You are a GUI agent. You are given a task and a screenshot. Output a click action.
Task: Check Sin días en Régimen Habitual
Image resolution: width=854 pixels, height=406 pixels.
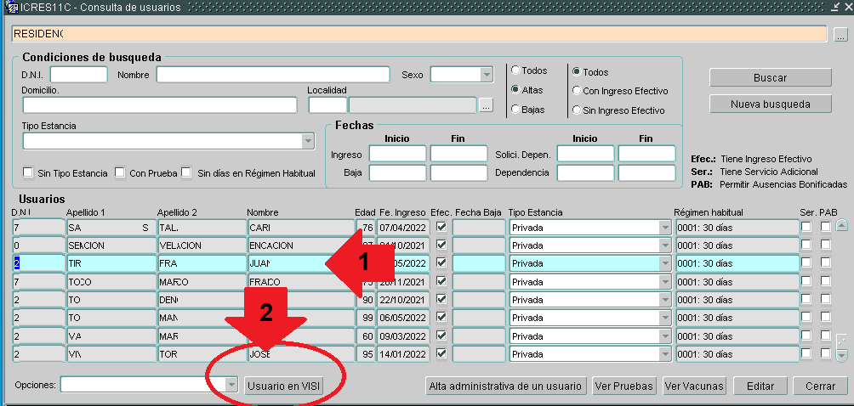point(187,172)
